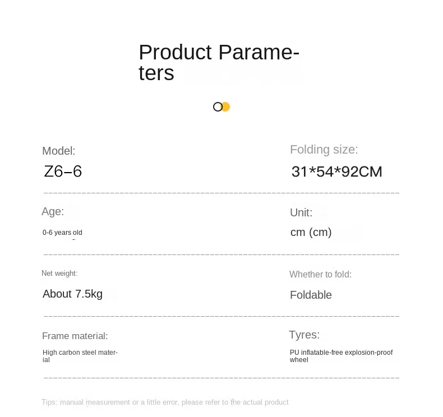The image size is (443, 417).
Task: Select the Unit label
Action: 301,212
